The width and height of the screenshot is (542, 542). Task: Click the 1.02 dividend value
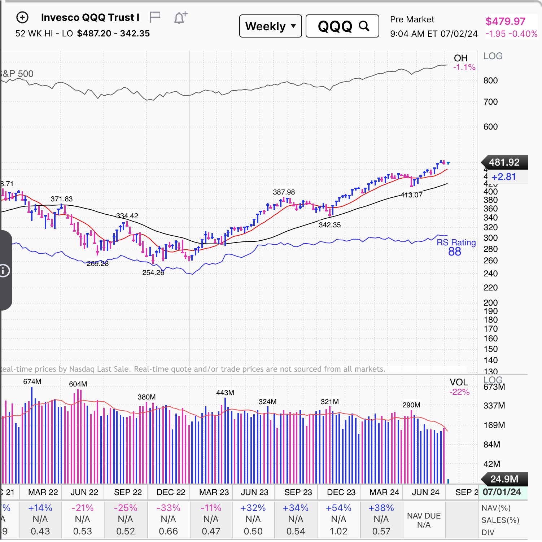coord(338,531)
